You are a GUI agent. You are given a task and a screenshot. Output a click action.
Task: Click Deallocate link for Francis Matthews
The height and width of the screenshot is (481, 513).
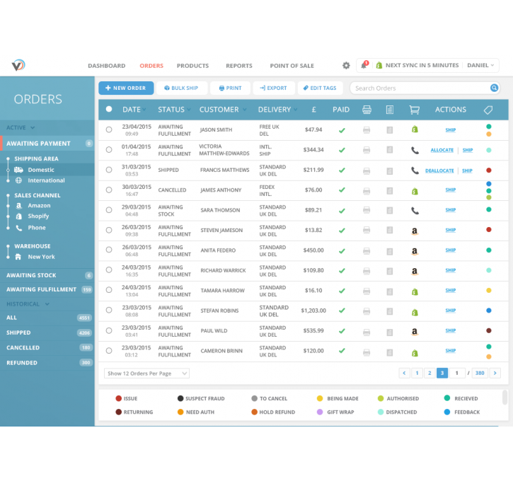(x=439, y=170)
